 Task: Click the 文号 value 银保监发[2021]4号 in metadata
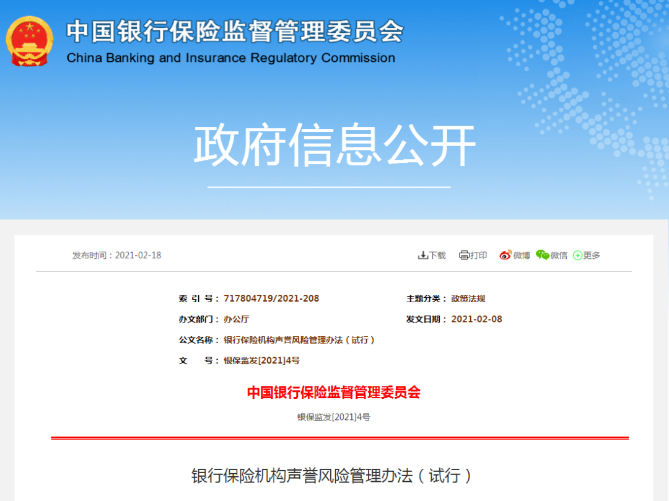(x=261, y=360)
